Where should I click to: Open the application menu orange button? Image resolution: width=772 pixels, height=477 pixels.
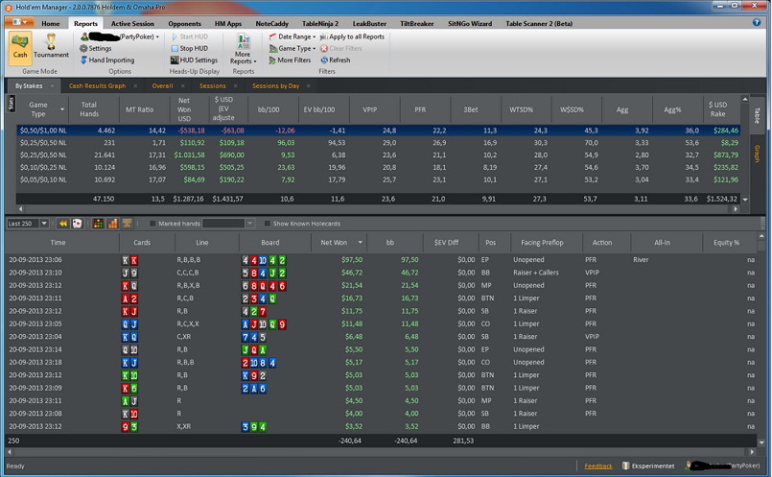point(20,22)
